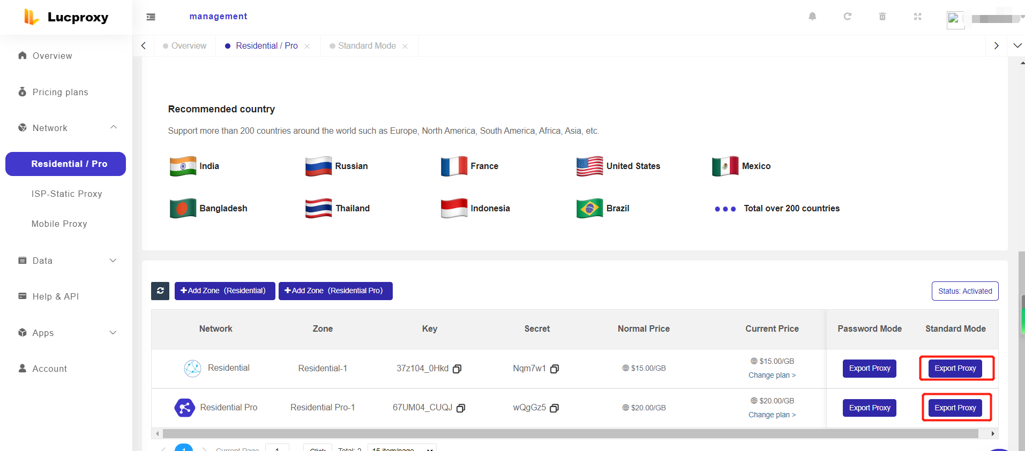Click the United States flag icon

point(589,166)
